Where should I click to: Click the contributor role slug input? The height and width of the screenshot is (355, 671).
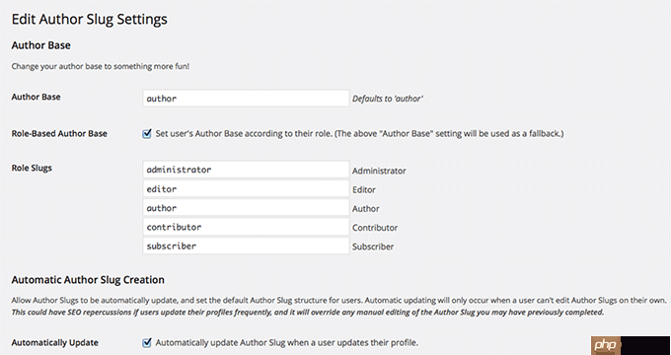pyautogui.click(x=246, y=227)
